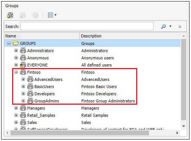Click the magnifying glass search icon

163,26
